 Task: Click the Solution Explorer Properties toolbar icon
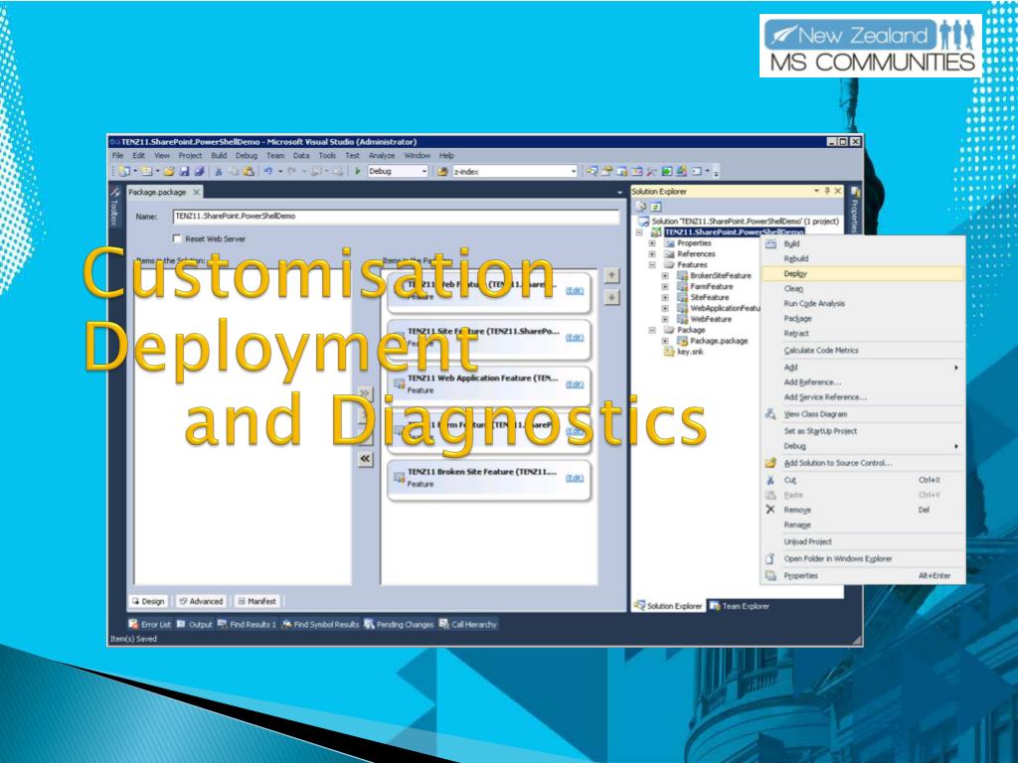click(641, 207)
